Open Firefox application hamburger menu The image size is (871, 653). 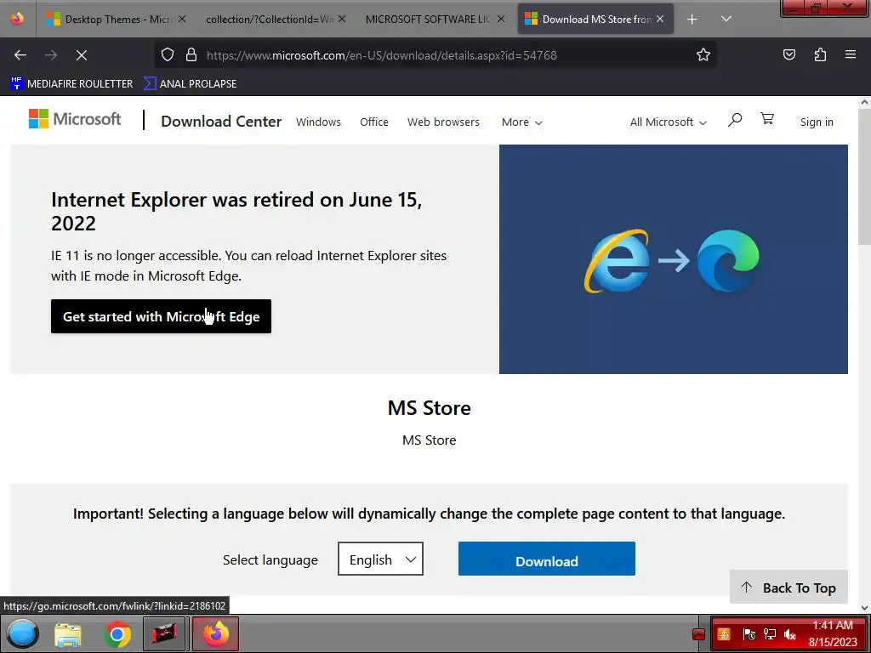851,55
